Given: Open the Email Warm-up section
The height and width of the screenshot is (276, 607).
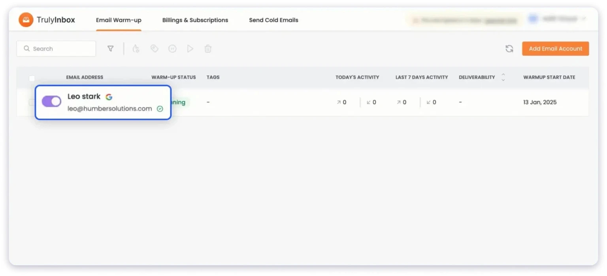Looking at the screenshot, I should pos(119,20).
